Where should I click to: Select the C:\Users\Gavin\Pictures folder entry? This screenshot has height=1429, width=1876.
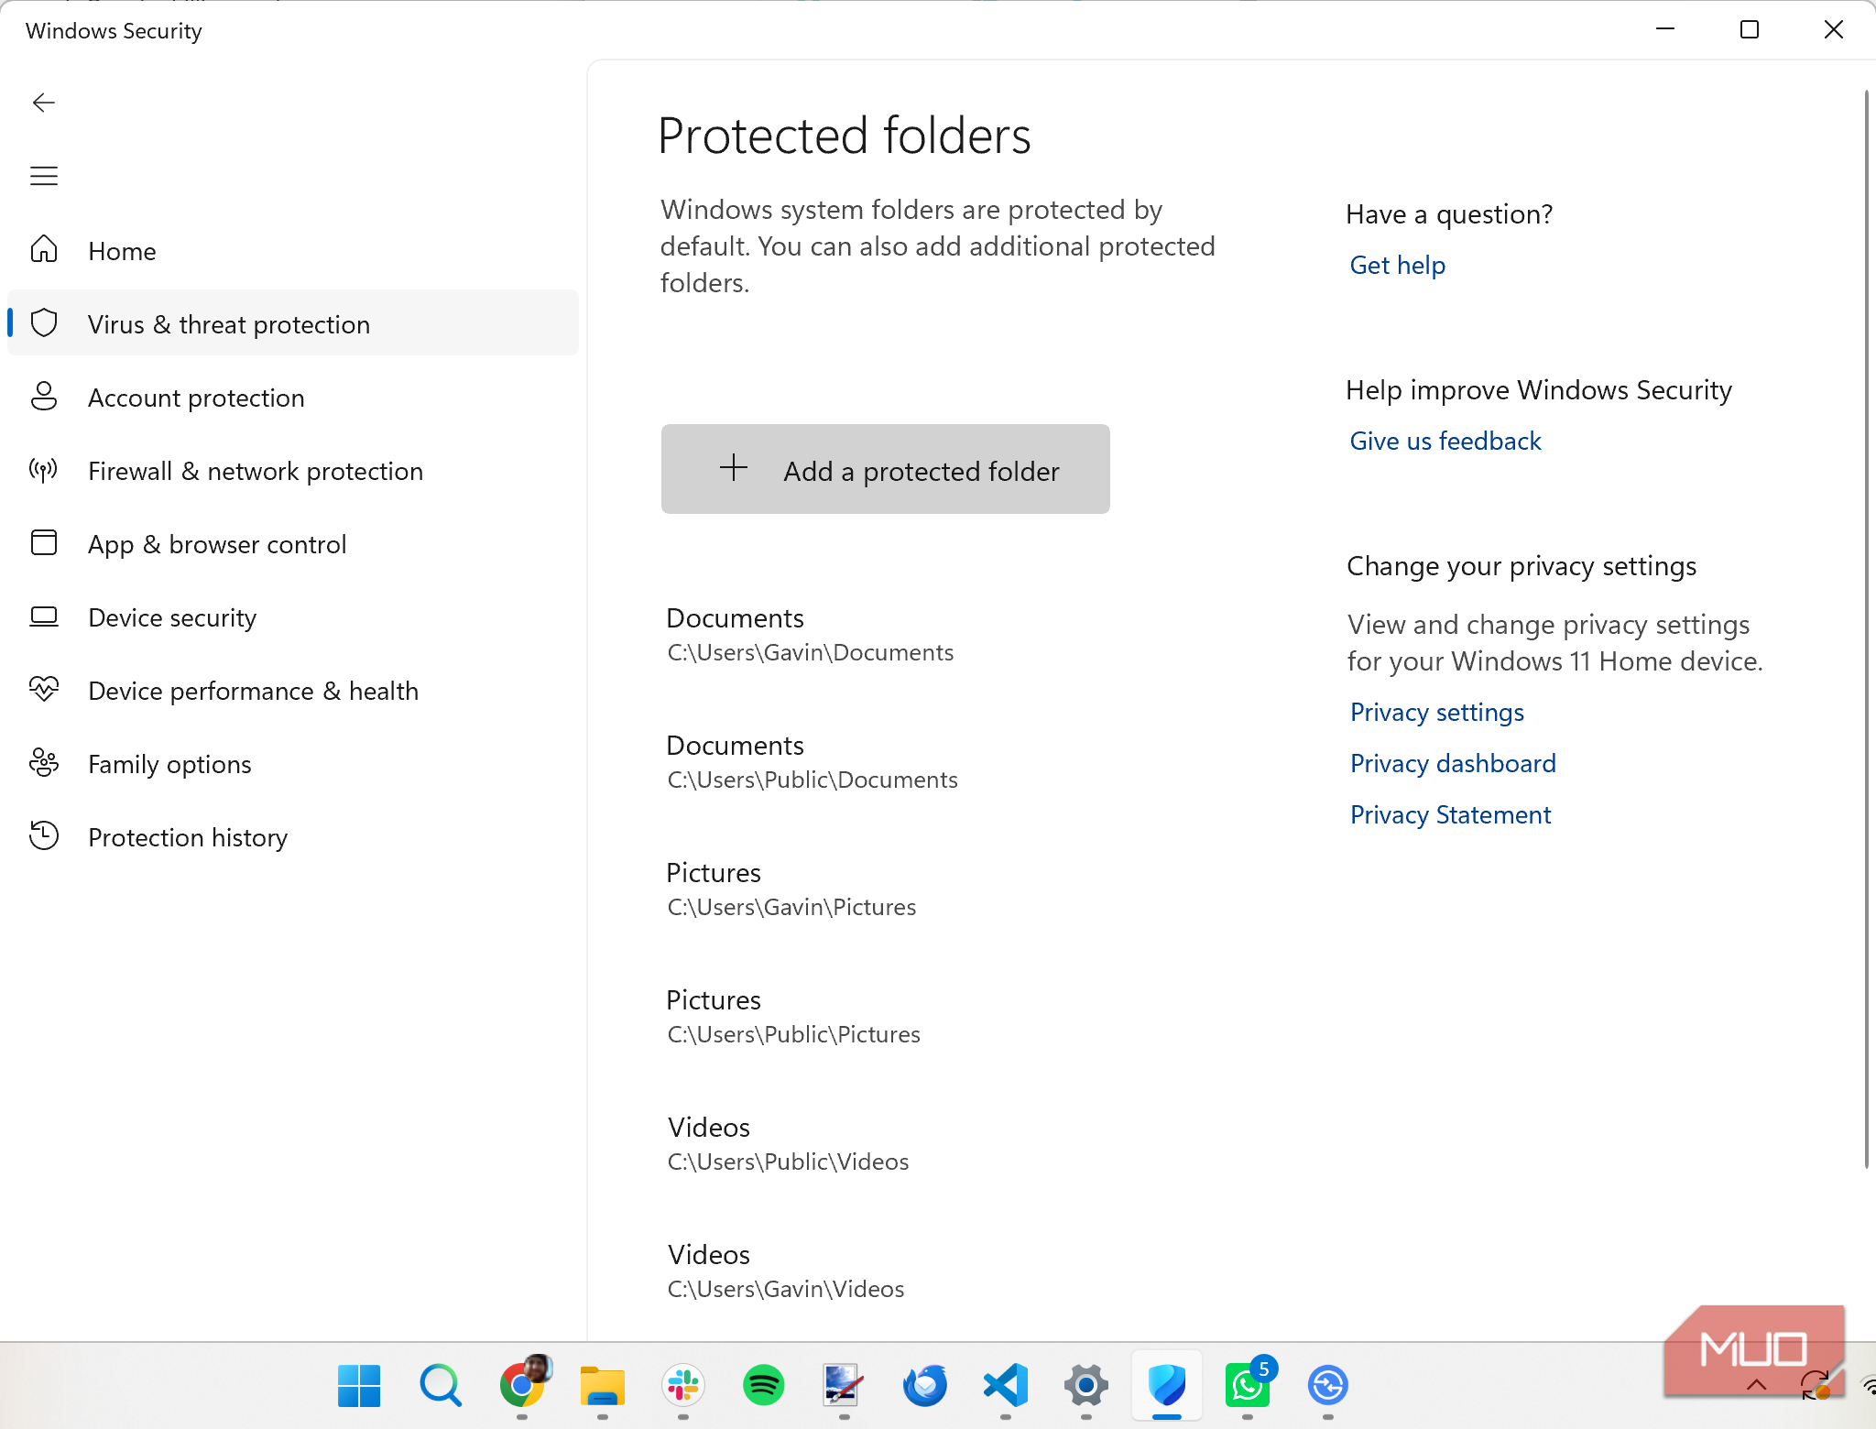click(x=791, y=889)
